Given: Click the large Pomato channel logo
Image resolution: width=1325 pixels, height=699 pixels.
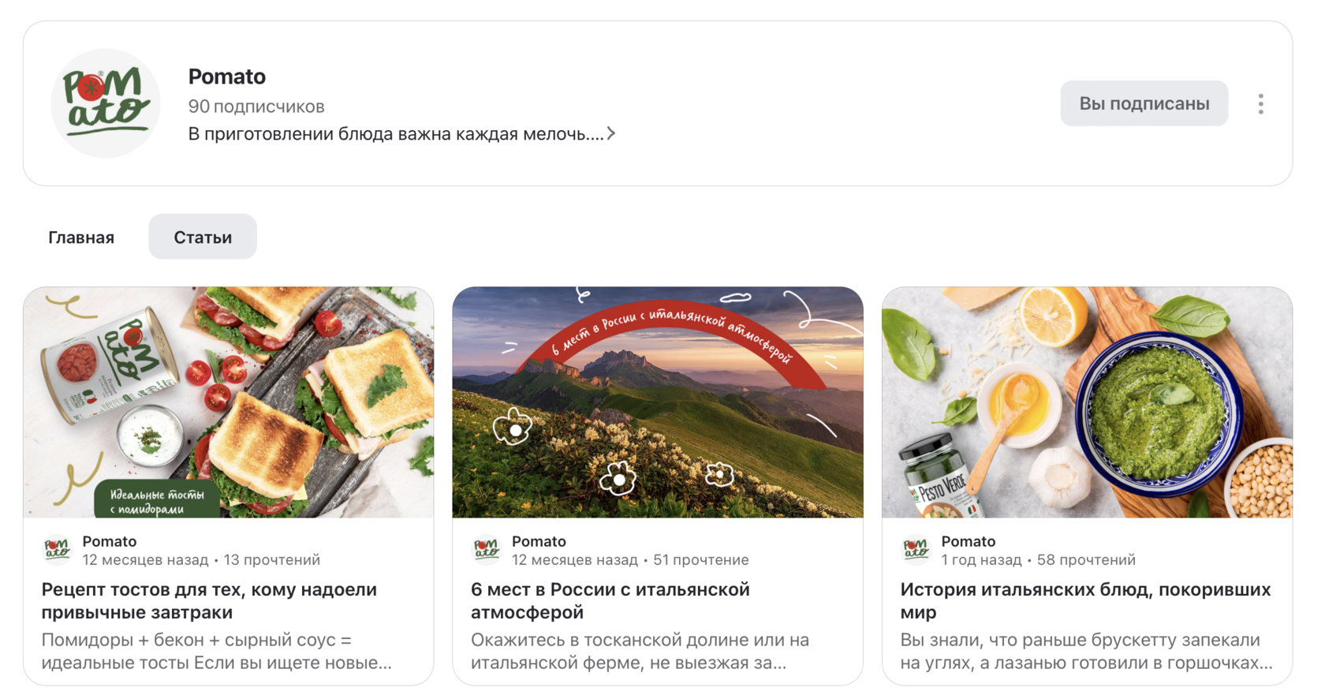Looking at the screenshot, I should click(x=106, y=103).
